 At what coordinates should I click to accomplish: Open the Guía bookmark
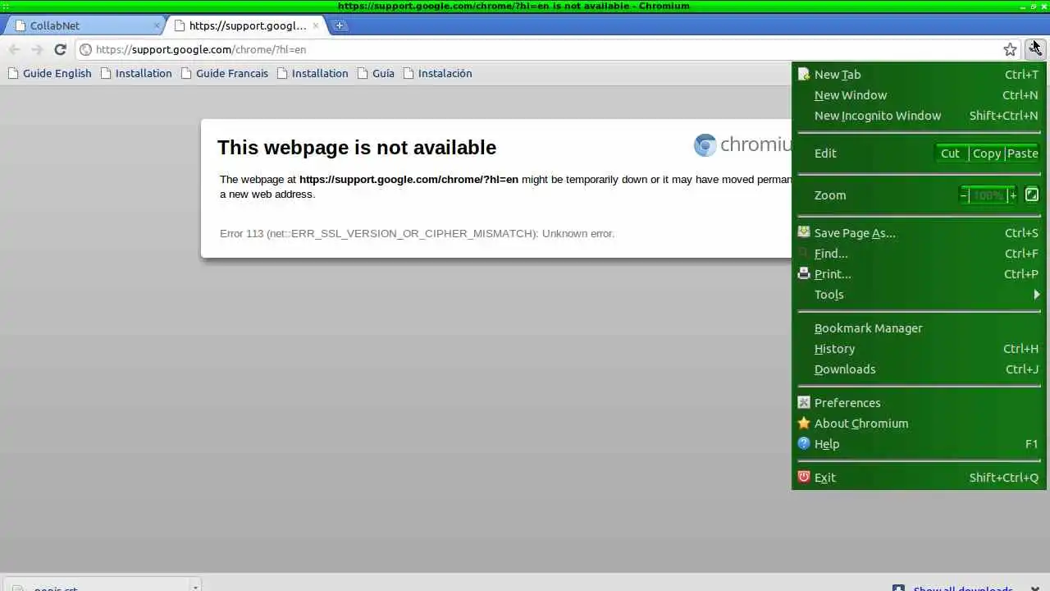[x=376, y=73]
